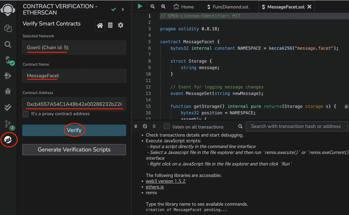Screen dimensions: 349x215
Task: Open the plugin settings gear icon
Action: pos(121,25)
